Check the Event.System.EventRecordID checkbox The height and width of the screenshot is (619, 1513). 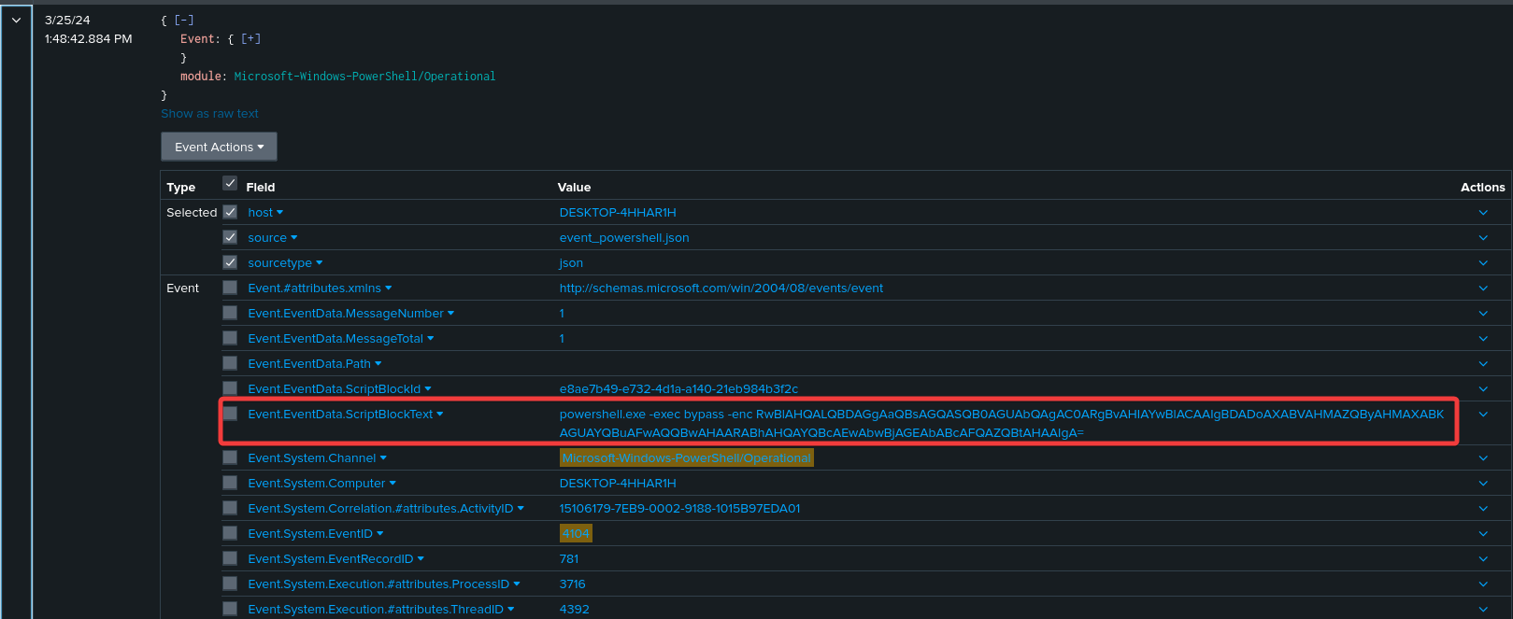[x=230, y=558]
